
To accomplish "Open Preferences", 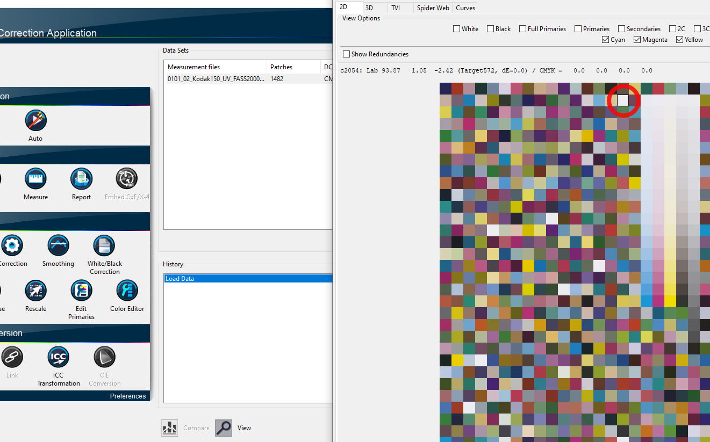I will tap(128, 396).
